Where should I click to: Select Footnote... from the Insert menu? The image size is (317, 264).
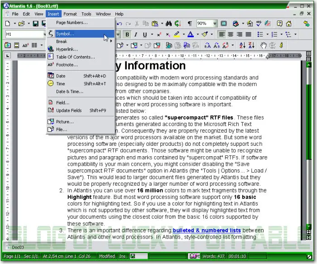pos(81,65)
